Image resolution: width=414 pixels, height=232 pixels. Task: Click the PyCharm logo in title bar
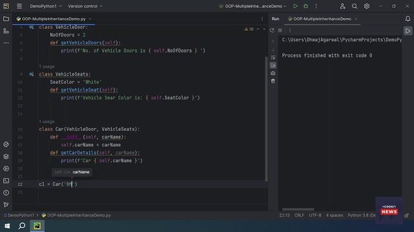6,6
